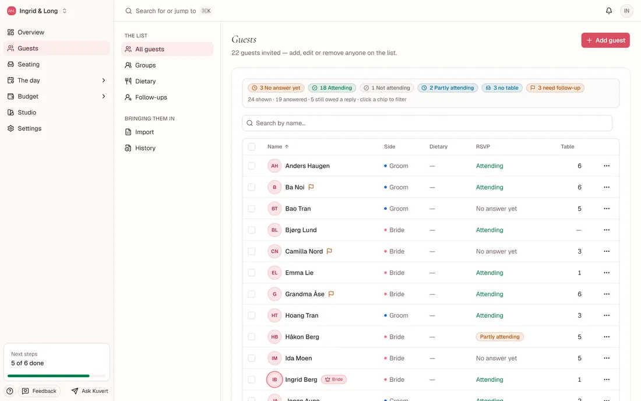
Task: Click the flag next to Grandma Åse
Action: 331,294
